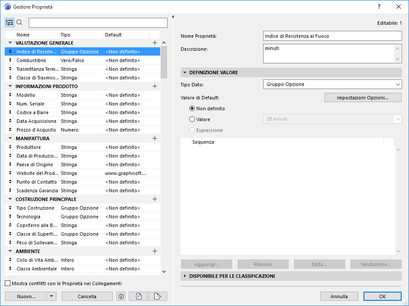Add property to VALUTAZIONE GENERALE group
Viewport: 409px width, 306px height.
[155, 43]
